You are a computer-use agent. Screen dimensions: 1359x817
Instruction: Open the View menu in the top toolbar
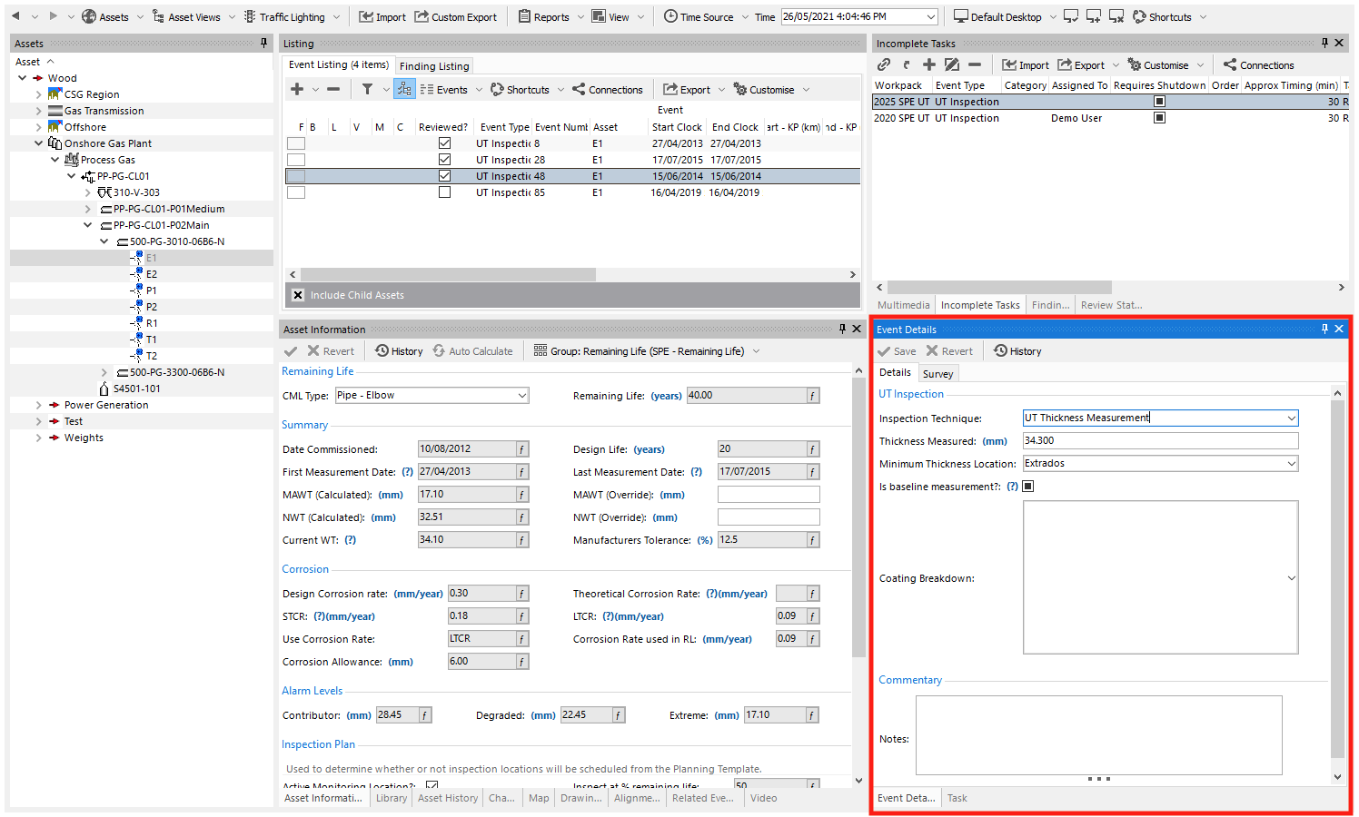point(610,16)
